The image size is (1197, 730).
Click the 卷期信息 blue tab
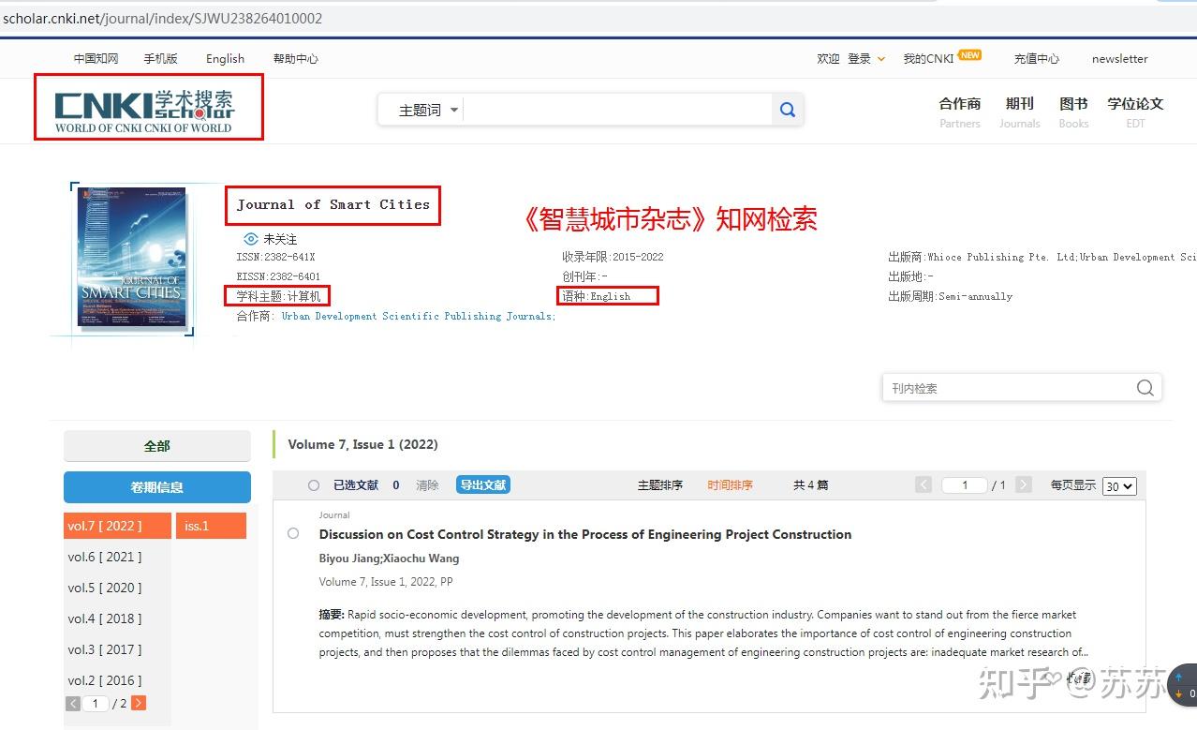157,487
